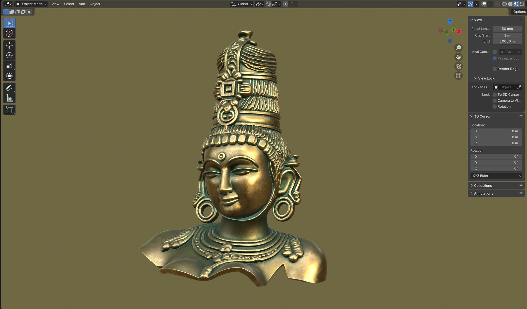Select the 3D Cursor tool
This screenshot has width=527, height=309.
point(9,33)
